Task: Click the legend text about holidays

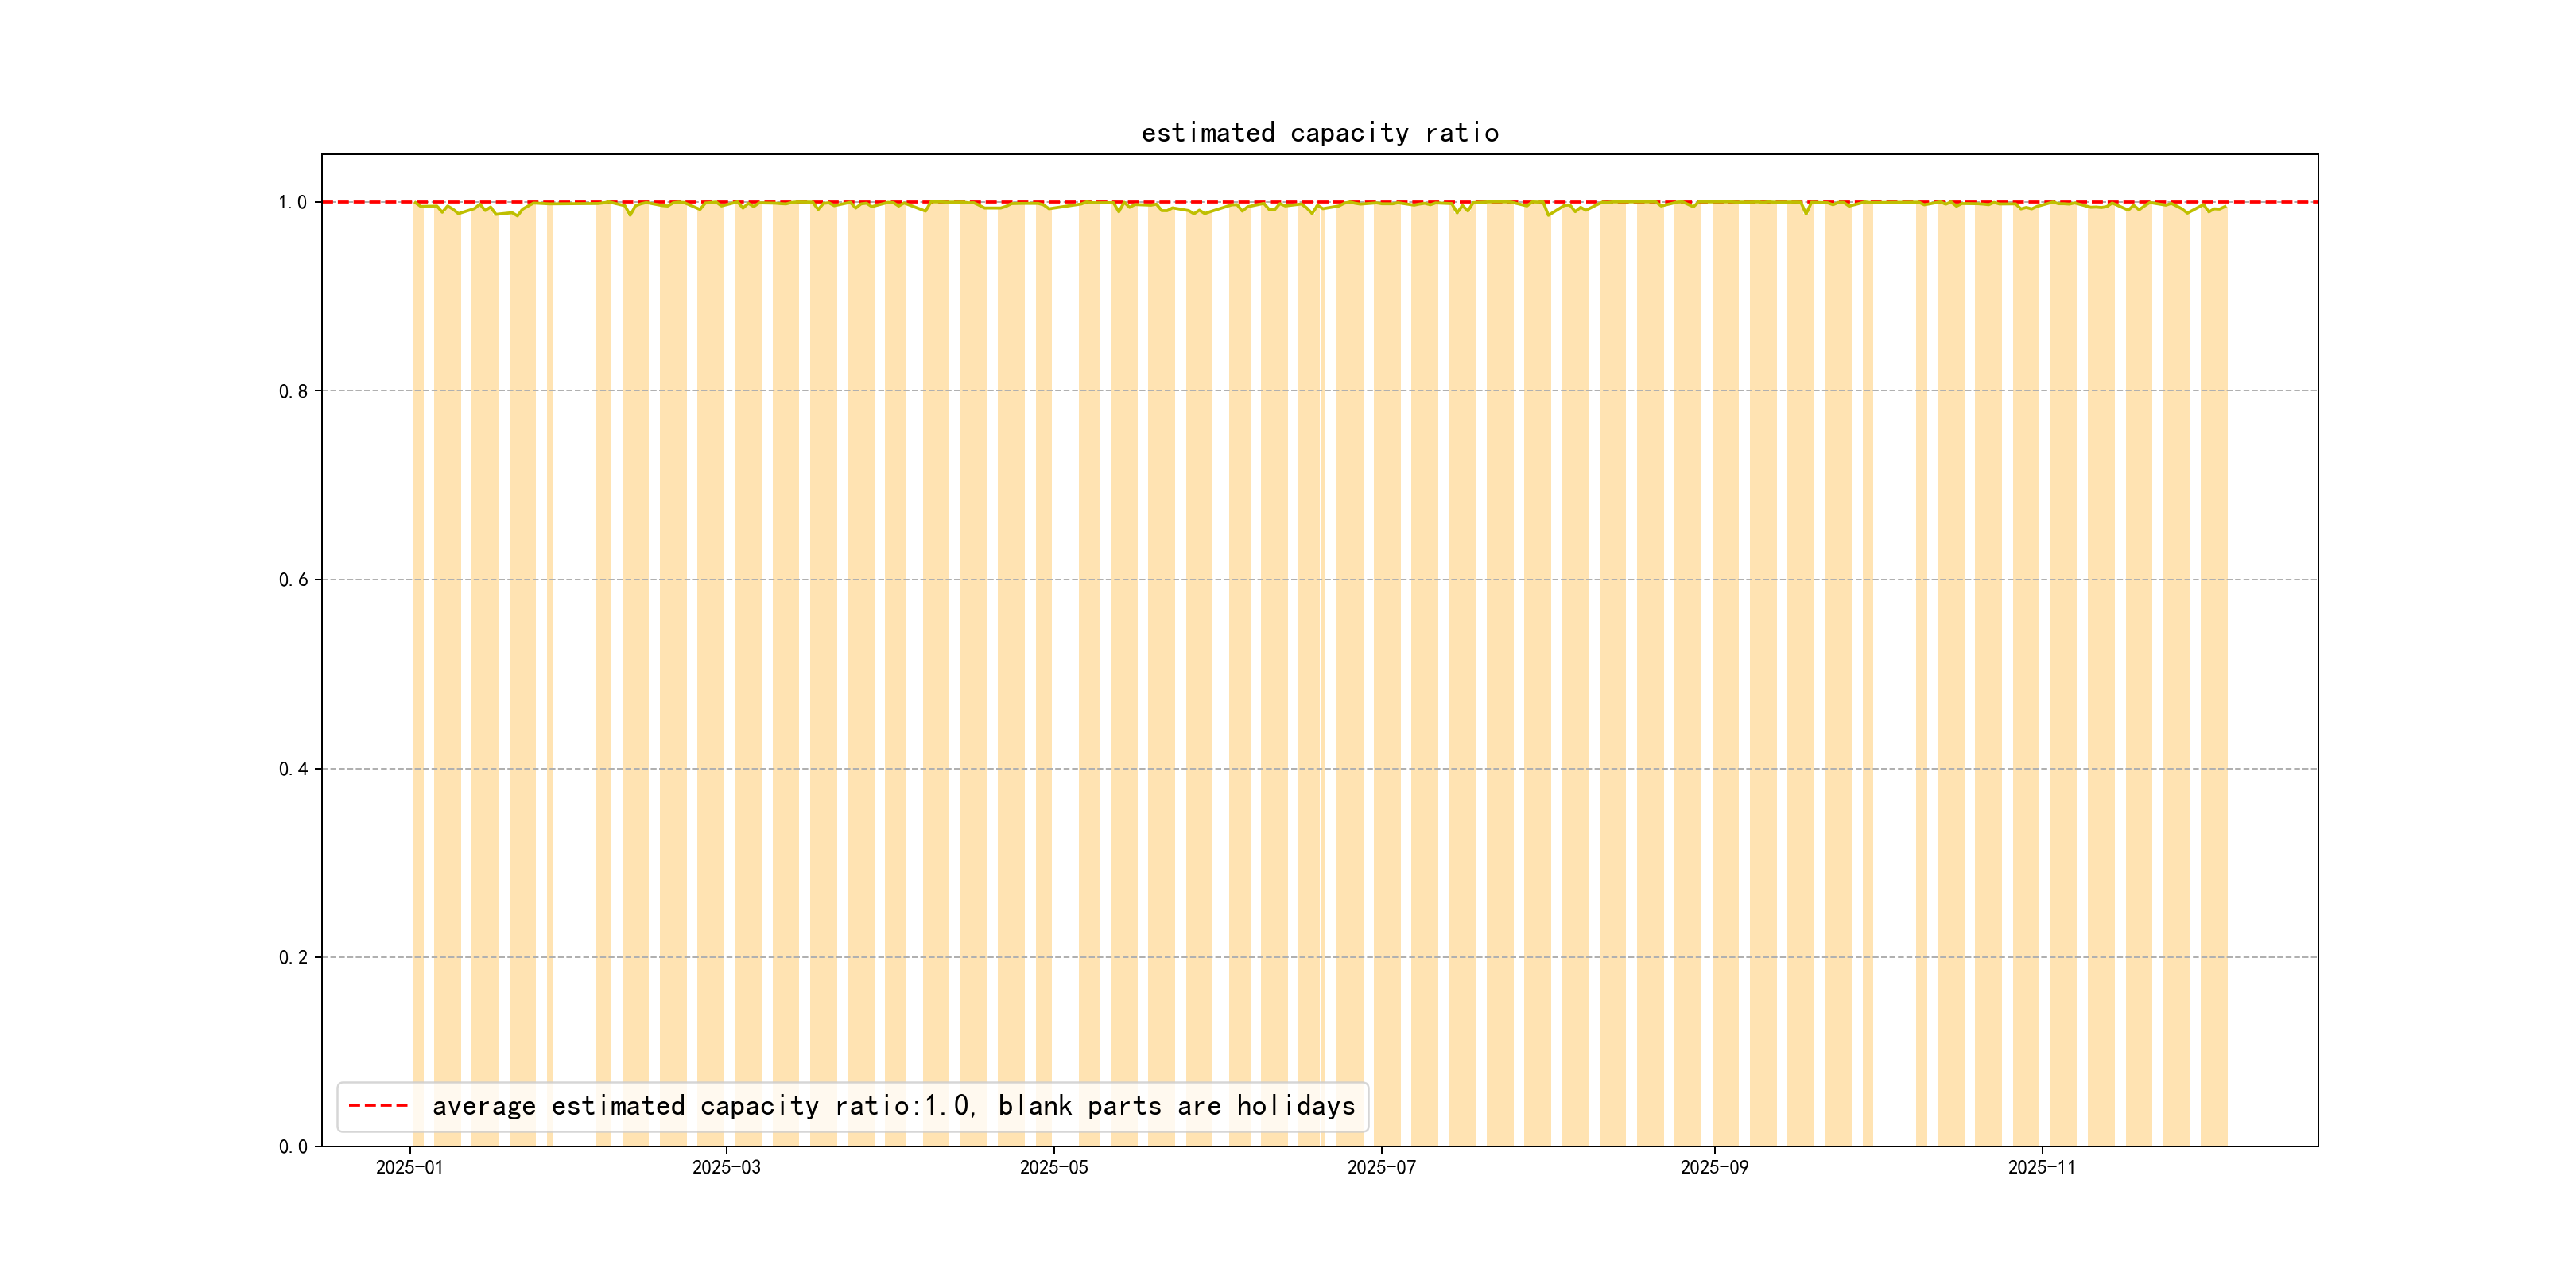Action: [893, 1106]
